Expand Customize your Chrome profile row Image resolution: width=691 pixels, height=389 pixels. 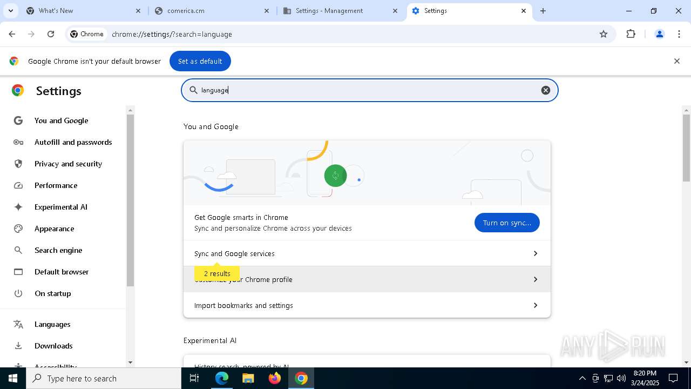[x=367, y=279]
